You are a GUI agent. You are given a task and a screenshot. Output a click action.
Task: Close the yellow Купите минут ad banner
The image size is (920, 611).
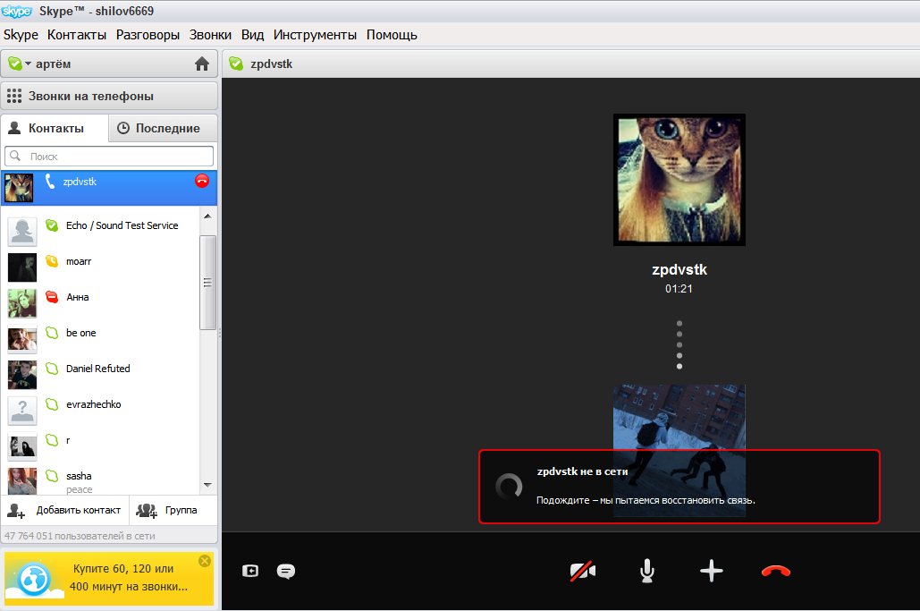(205, 561)
